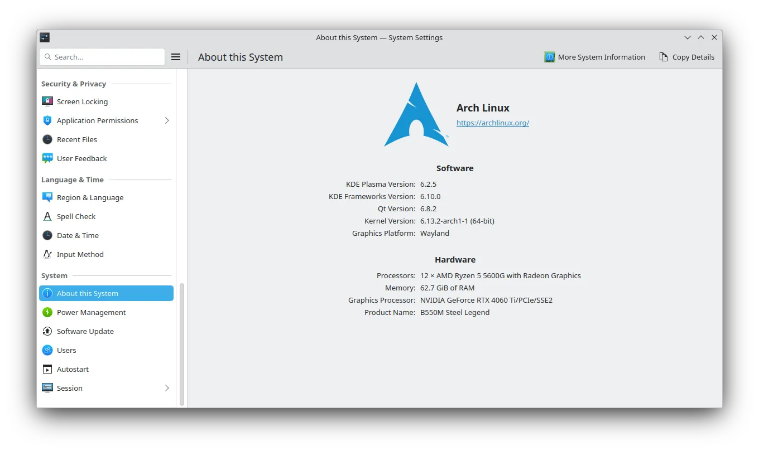The width and height of the screenshot is (759, 451).
Task: Open Input Method settings page
Action: [x=80, y=254]
